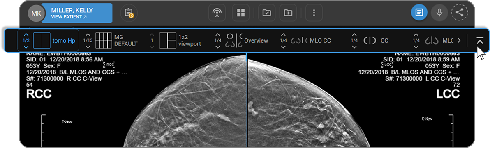Step Overview up with the arrow

click(218, 34)
